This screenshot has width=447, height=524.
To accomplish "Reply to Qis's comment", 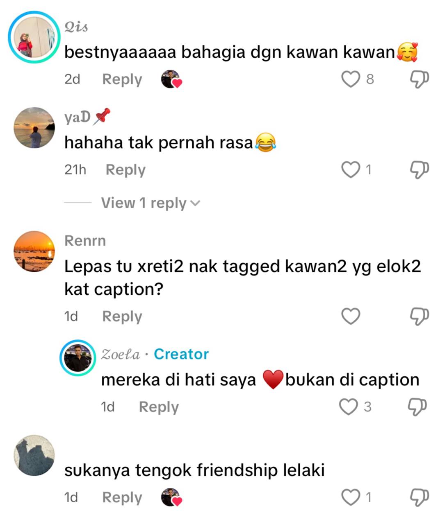I will [122, 79].
